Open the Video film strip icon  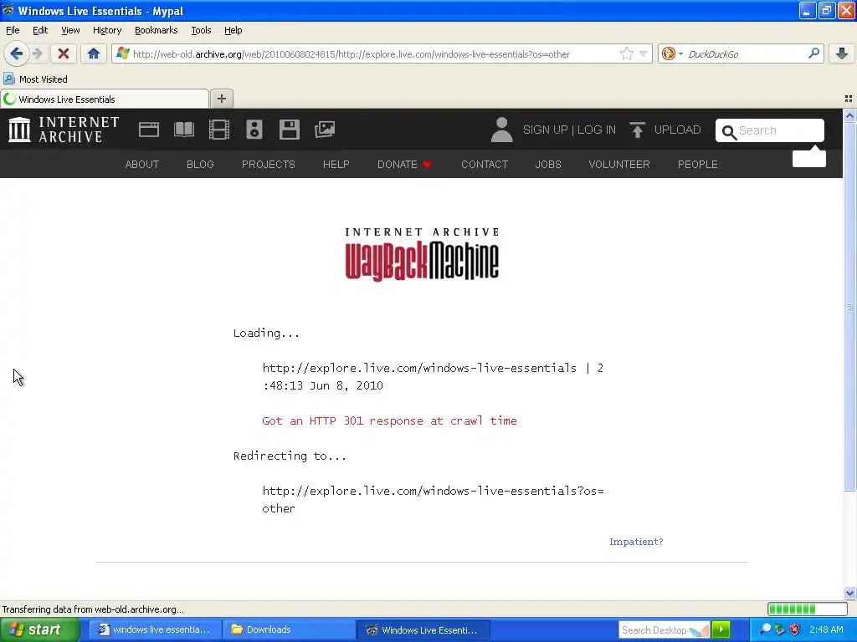click(219, 130)
